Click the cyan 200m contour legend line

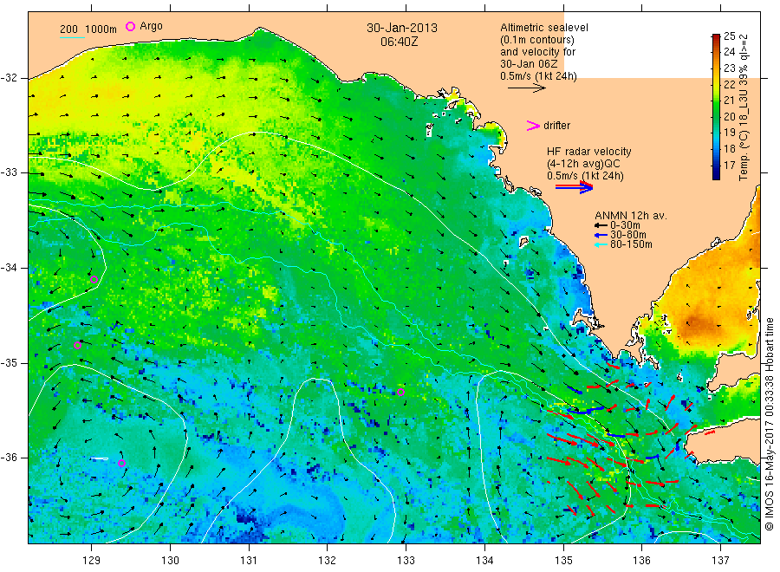72,36
